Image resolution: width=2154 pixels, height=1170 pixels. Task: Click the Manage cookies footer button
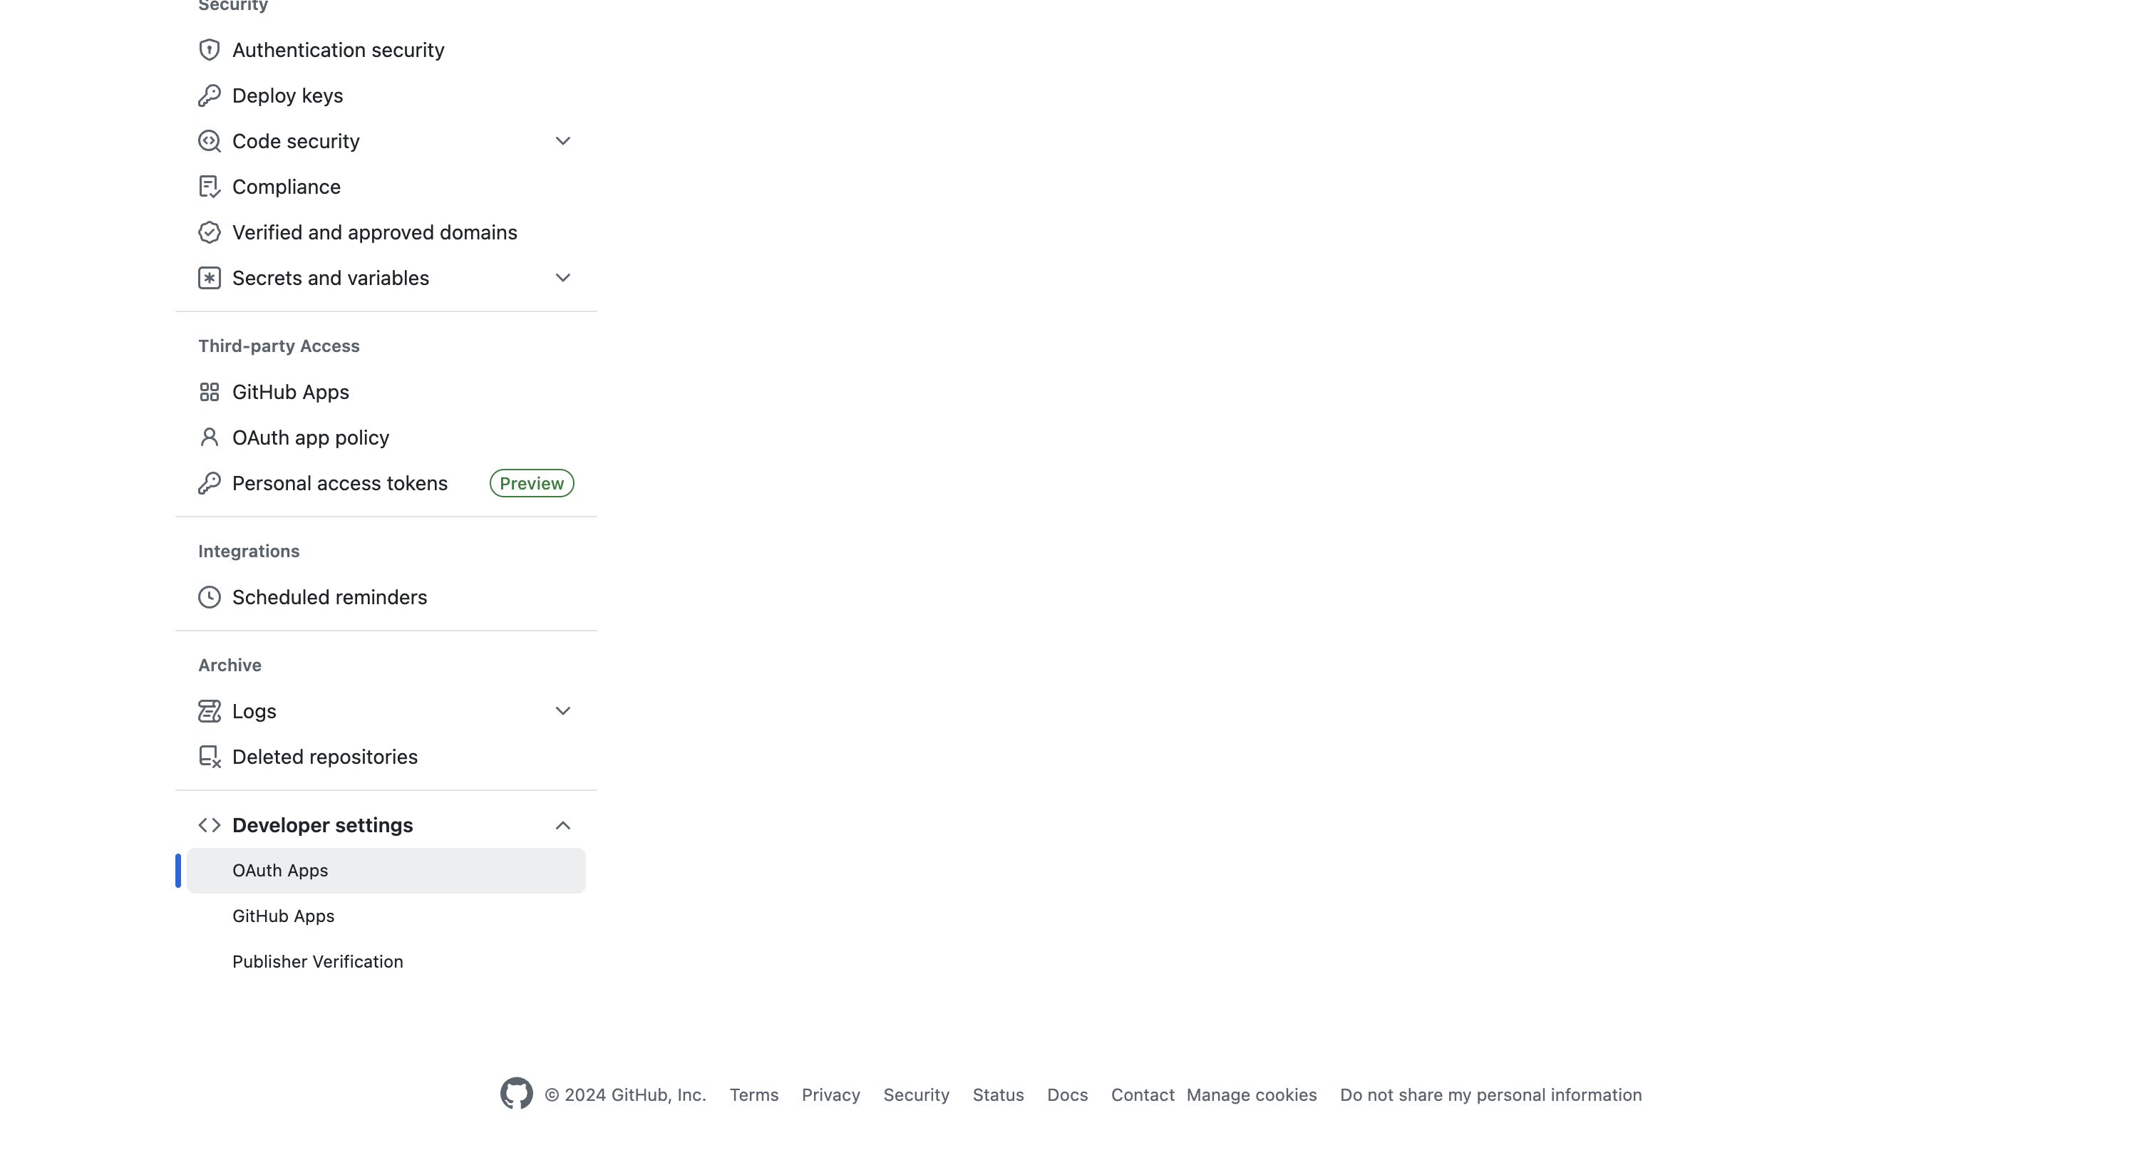pos(1251,1094)
